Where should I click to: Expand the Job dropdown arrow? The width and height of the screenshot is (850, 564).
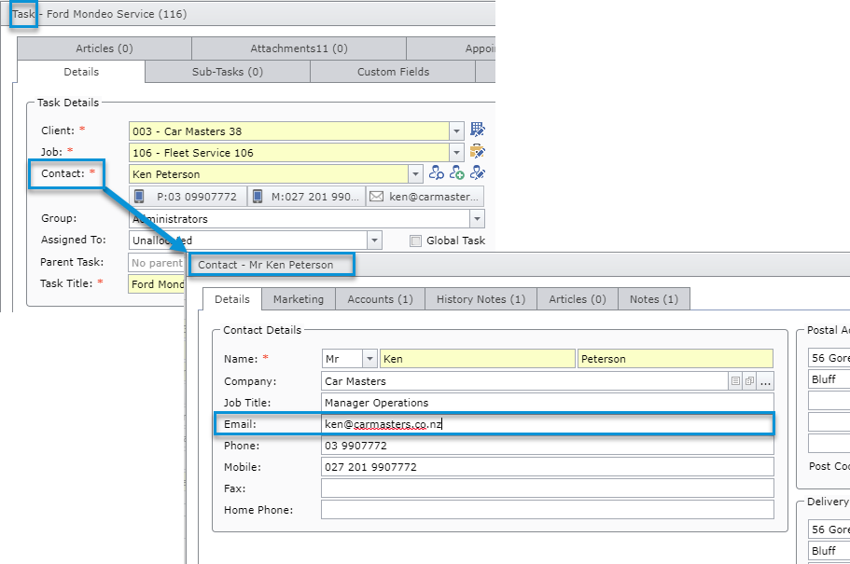(456, 153)
